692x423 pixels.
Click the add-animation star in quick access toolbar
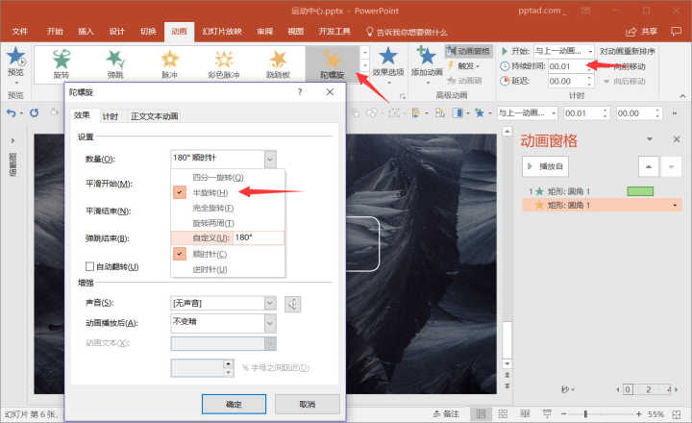pyautogui.click(x=480, y=113)
